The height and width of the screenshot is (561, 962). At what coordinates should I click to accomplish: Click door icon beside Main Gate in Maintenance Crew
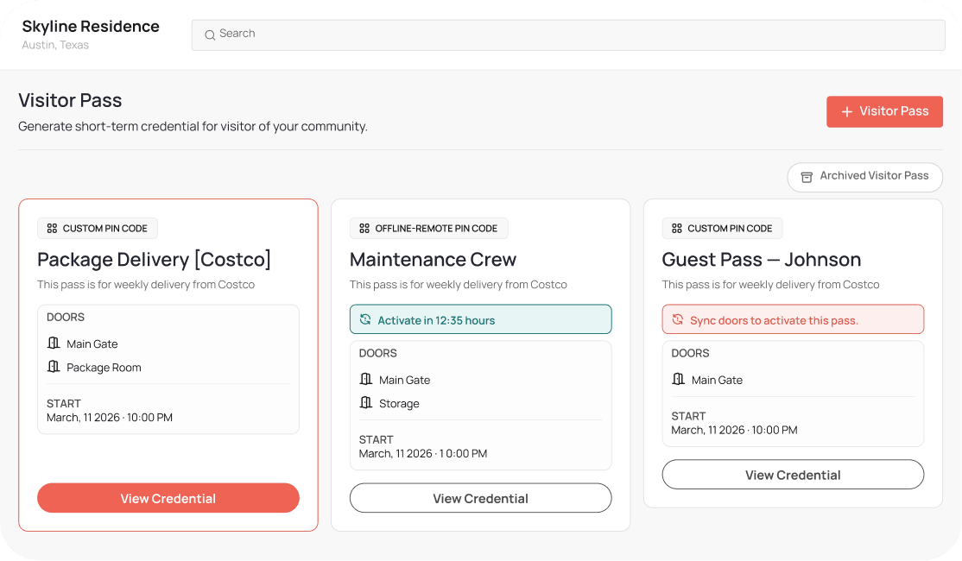365,379
